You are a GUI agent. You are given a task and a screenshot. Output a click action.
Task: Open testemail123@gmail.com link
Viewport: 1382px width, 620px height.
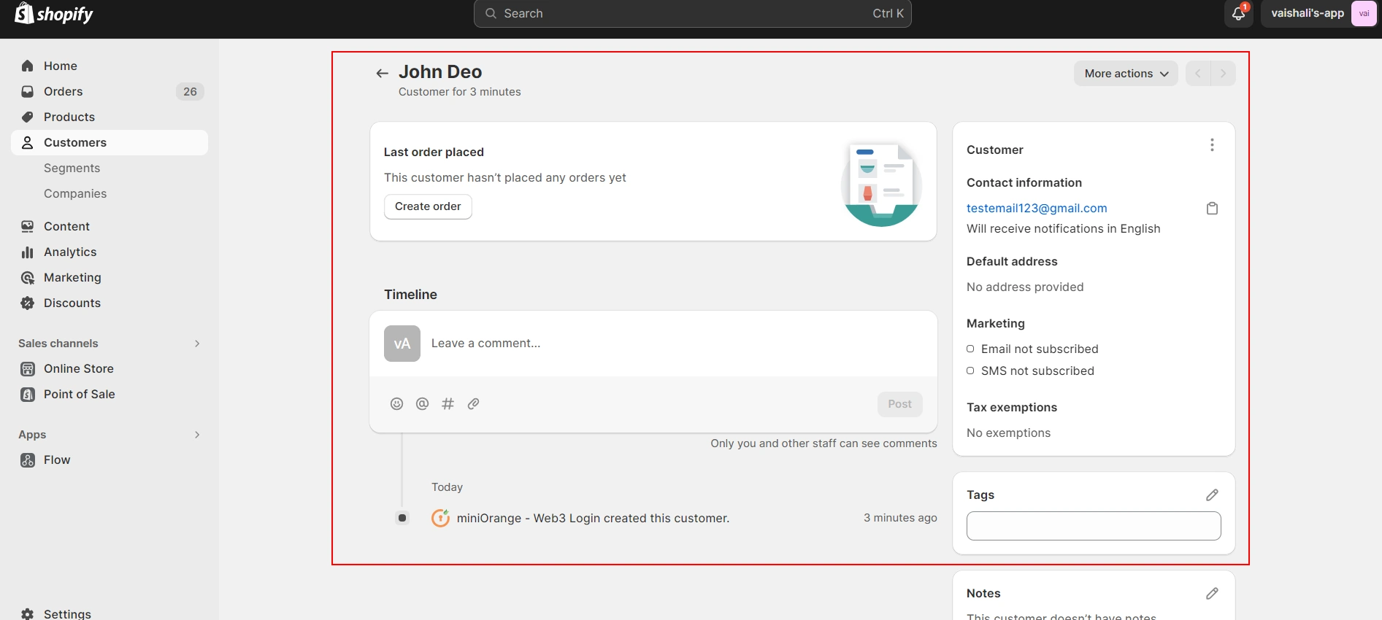(1037, 208)
